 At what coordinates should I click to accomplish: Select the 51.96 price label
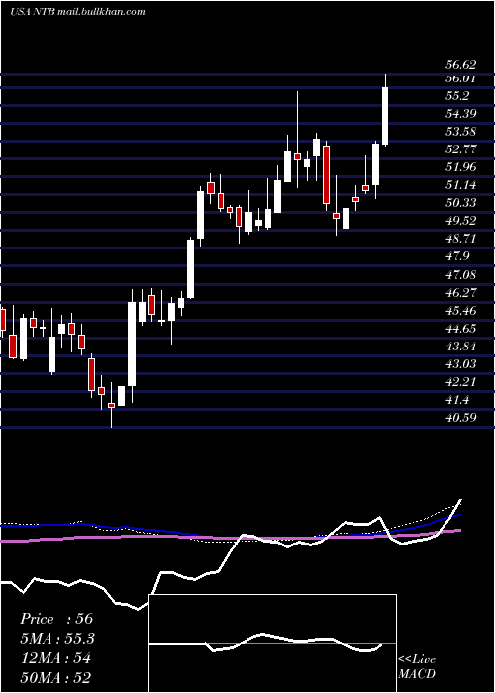(x=460, y=167)
